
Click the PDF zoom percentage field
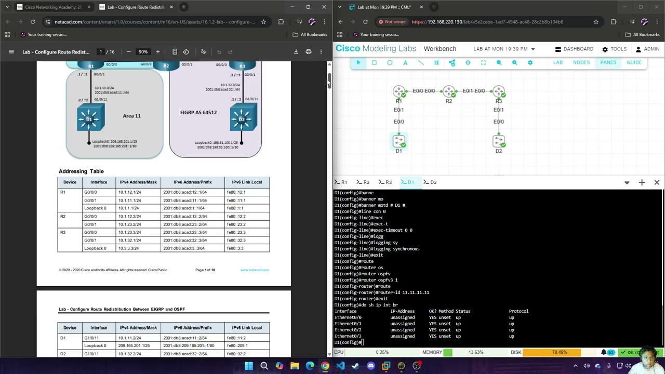[143, 51]
